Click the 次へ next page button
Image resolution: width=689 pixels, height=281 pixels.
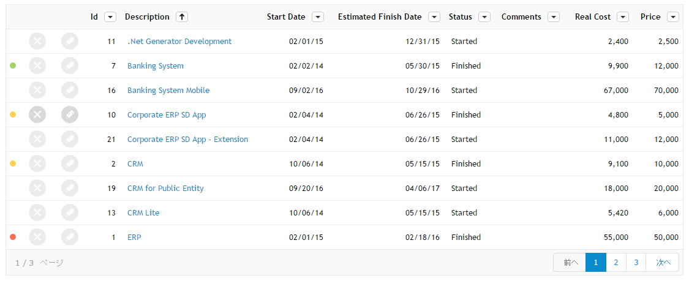coord(663,263)
